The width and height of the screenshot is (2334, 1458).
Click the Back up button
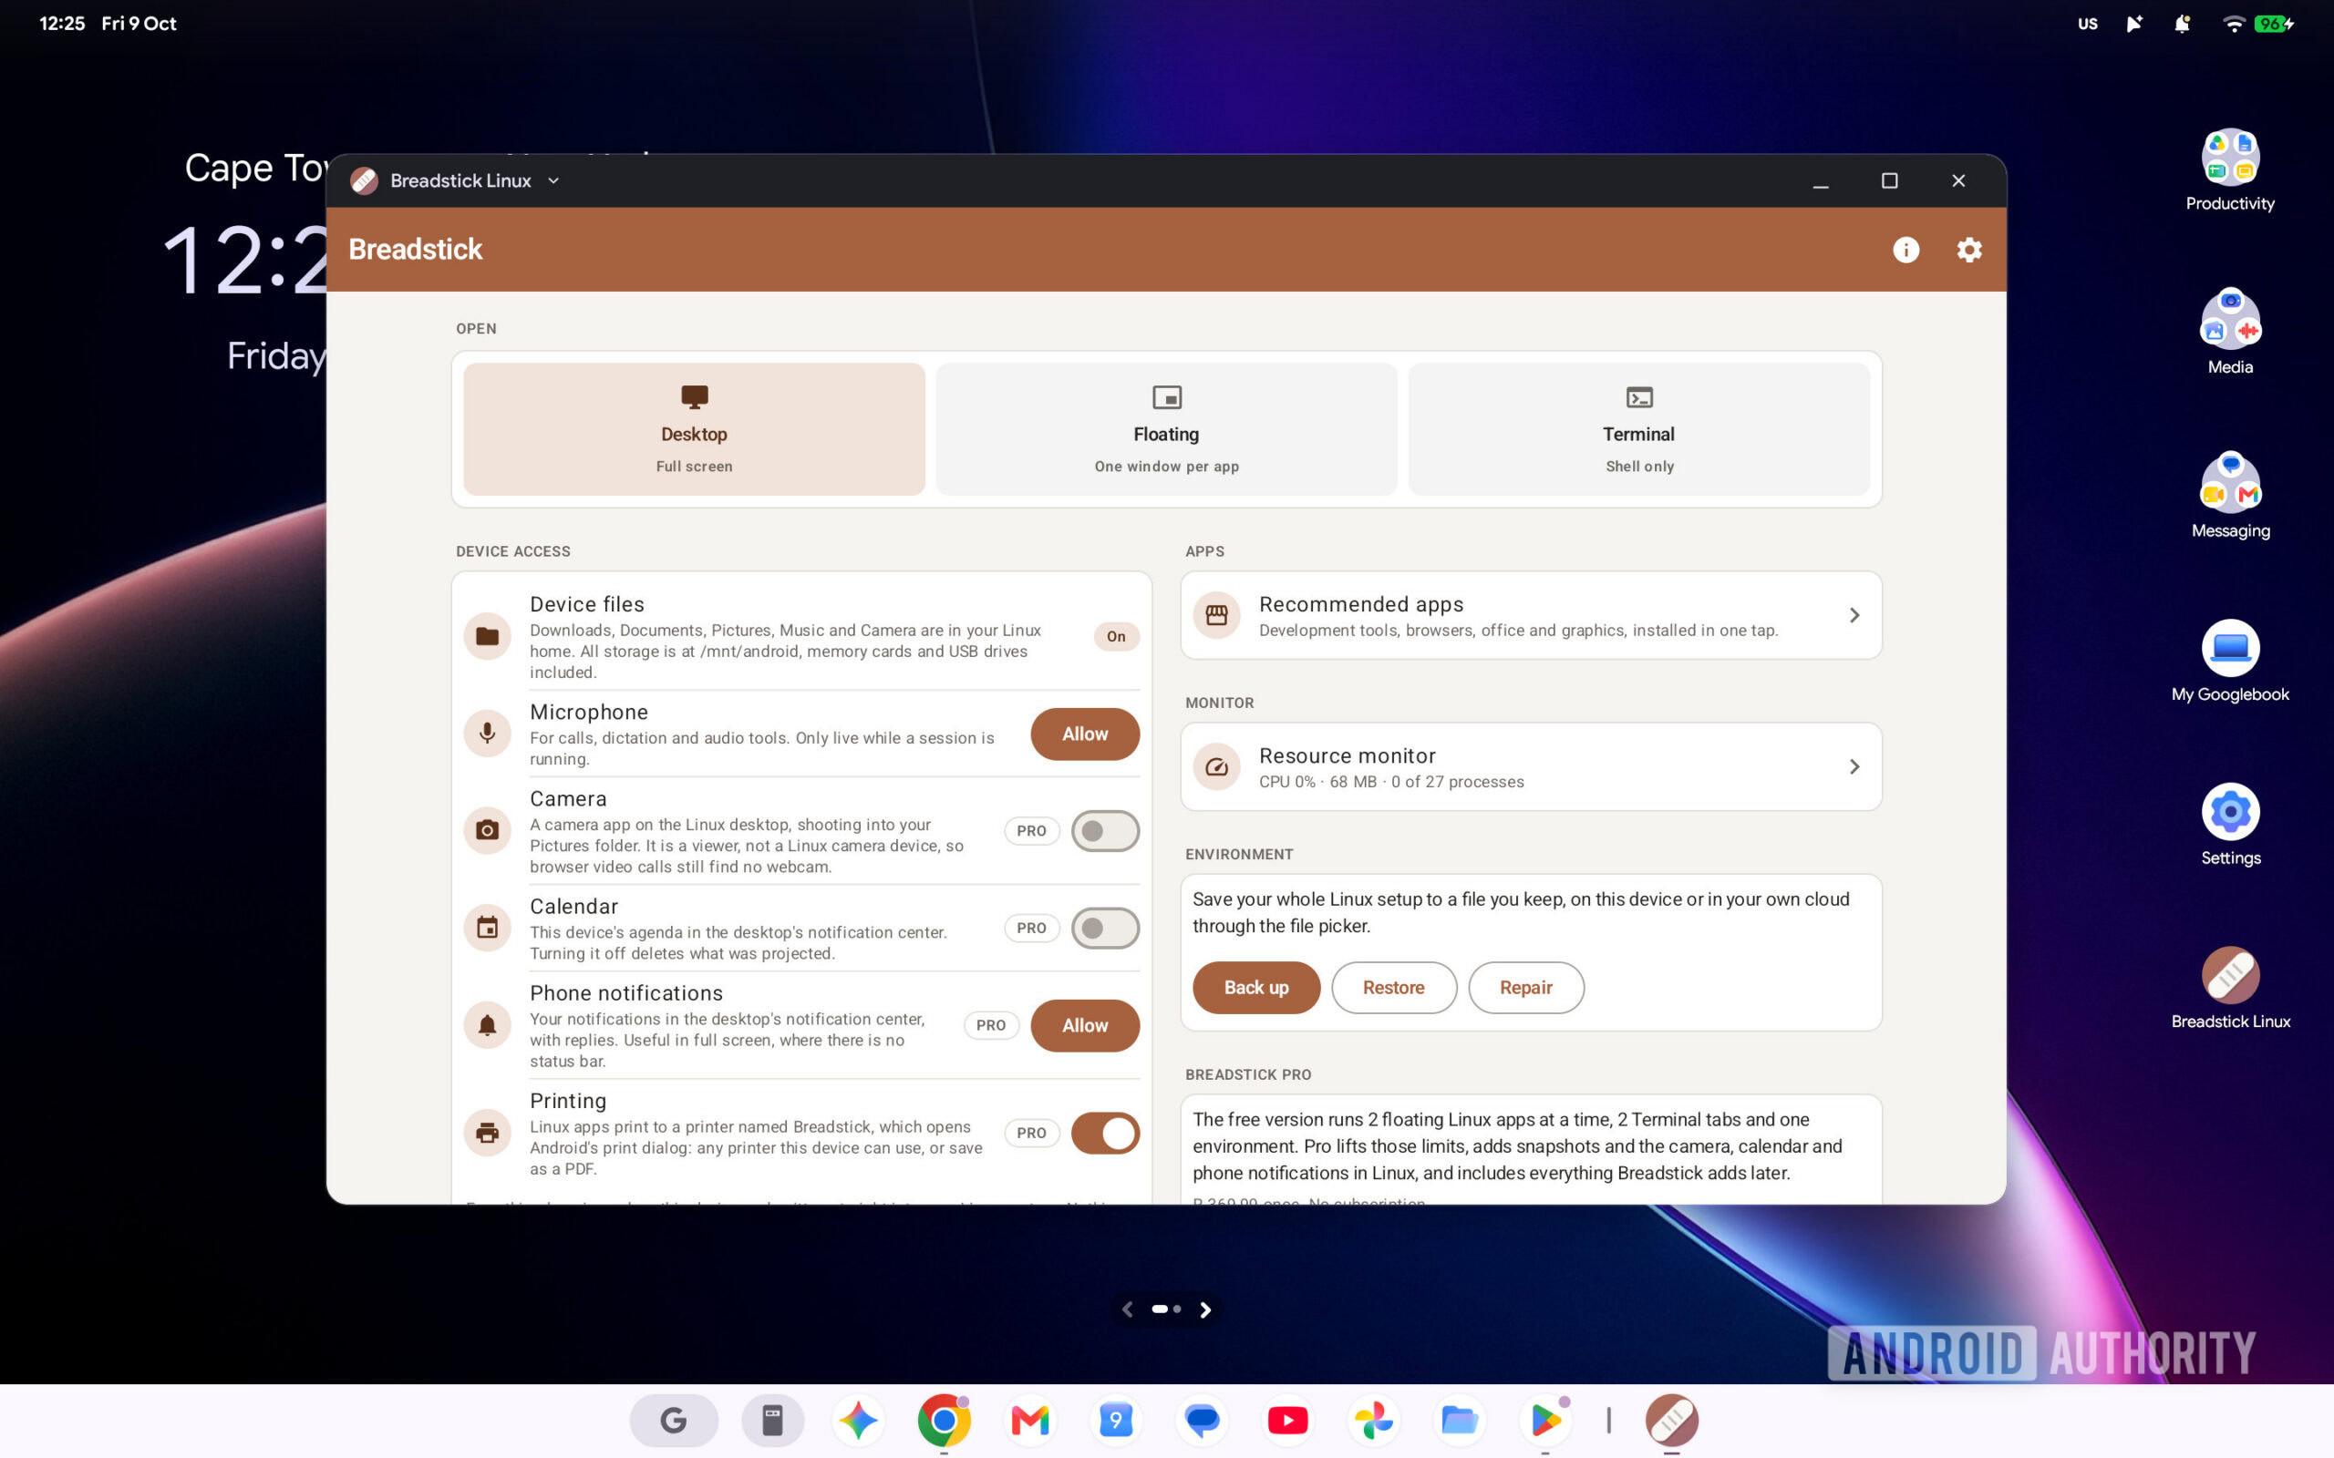click(1255, 988)
